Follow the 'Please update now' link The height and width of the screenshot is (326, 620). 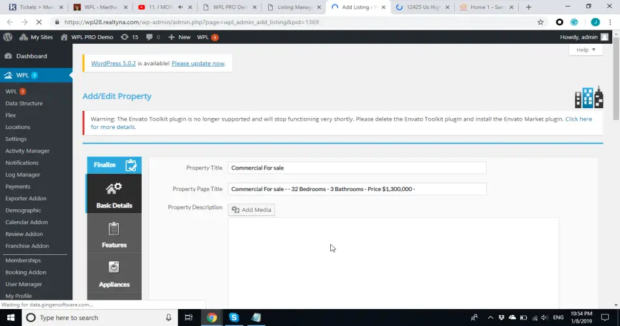pyautogui.click(x=198, y=63)
